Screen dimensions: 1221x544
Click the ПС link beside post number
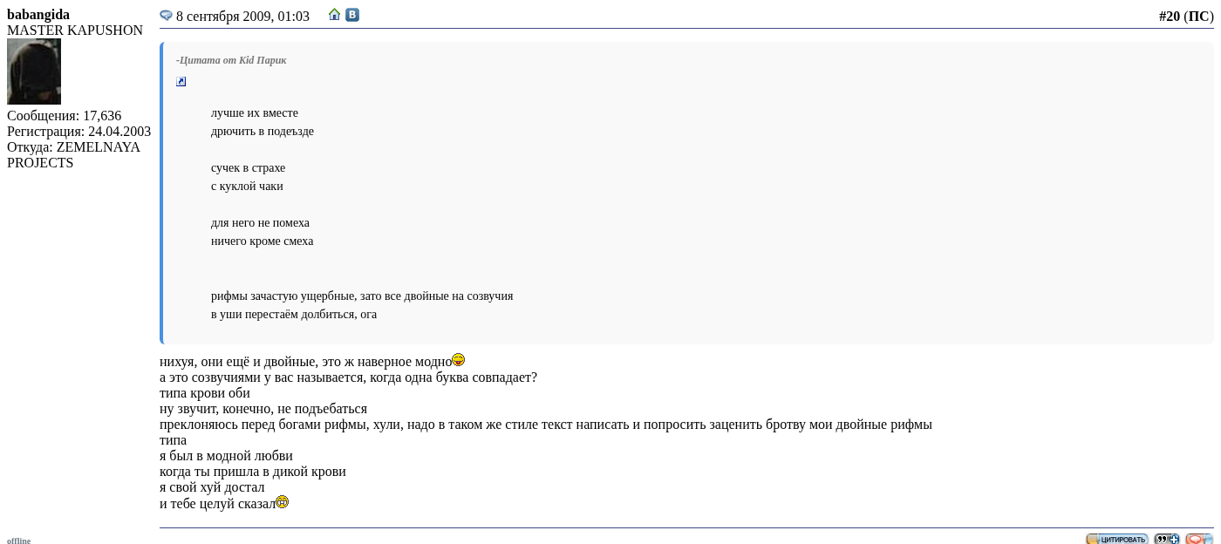click(1198, 17)
